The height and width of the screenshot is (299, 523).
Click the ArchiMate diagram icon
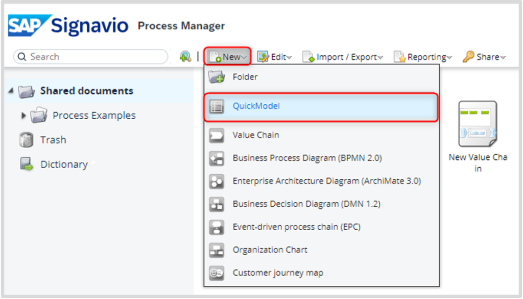(x=217, y=181)
